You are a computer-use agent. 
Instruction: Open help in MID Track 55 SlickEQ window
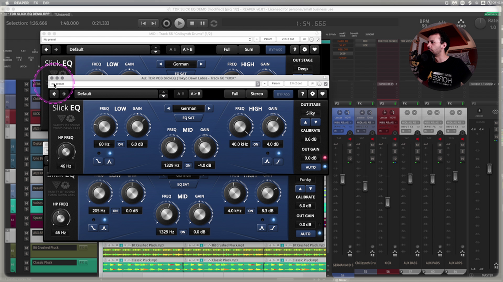pyautogui.click(x=294, y=49)
